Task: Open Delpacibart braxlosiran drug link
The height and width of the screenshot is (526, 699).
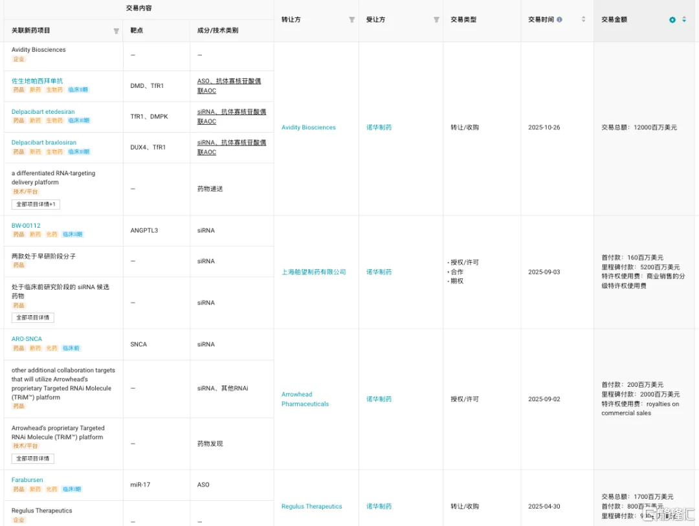Action: pyautogui.click(x=44, y=142)
